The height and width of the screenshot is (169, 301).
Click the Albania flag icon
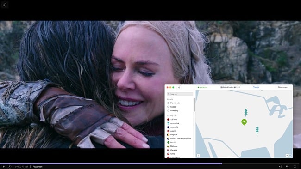(169, 120)
